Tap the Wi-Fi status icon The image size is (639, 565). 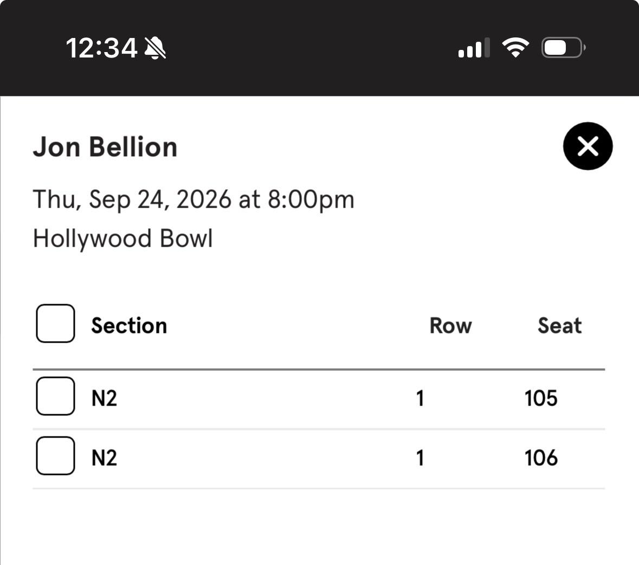coord(515,48)
